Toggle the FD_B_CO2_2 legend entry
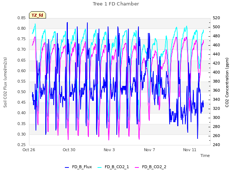 click(x=150, y=167)
